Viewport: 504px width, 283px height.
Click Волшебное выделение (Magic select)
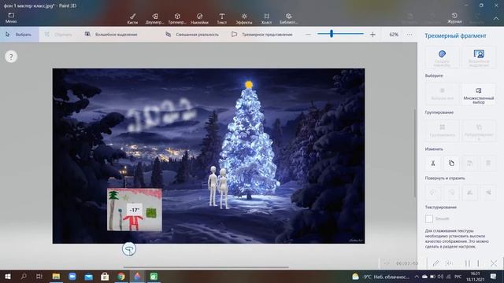pos(111,35)
